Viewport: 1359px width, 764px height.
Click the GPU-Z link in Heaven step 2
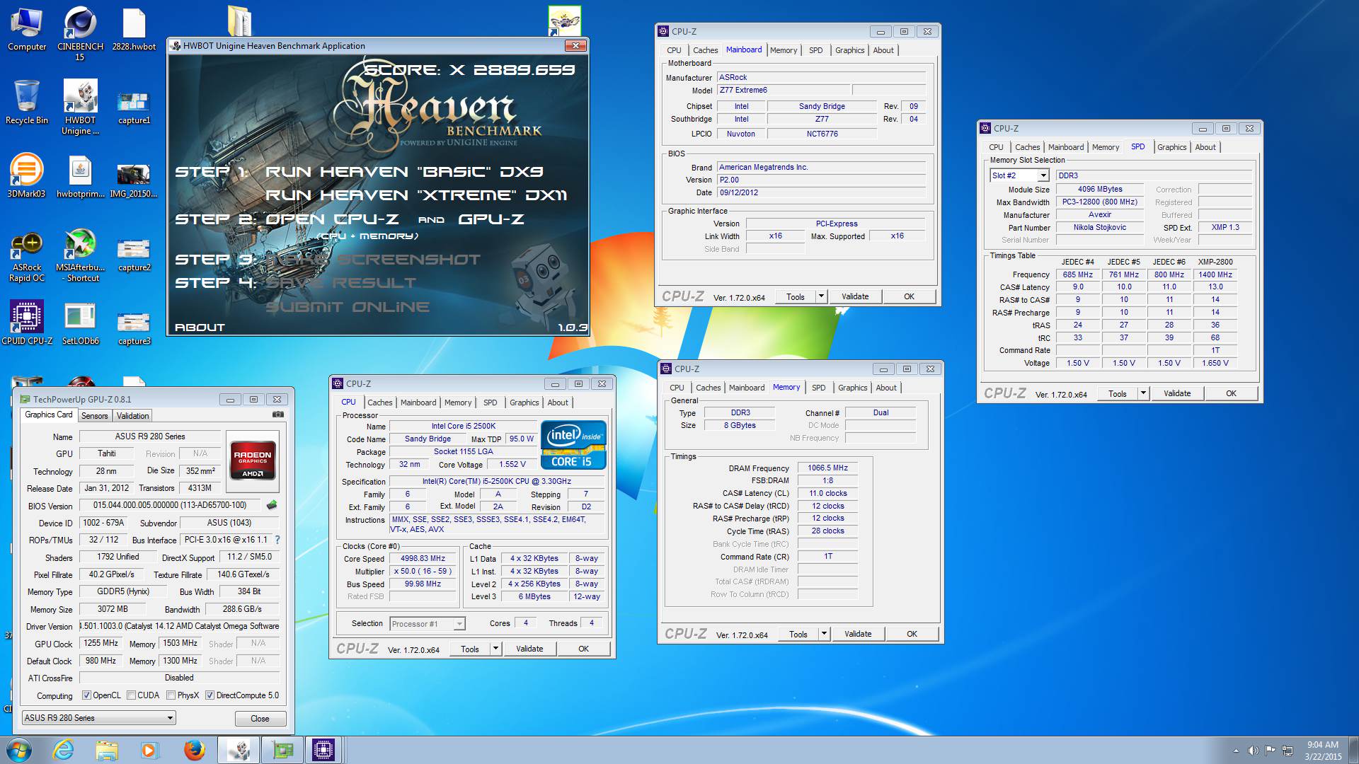point(491,219)
